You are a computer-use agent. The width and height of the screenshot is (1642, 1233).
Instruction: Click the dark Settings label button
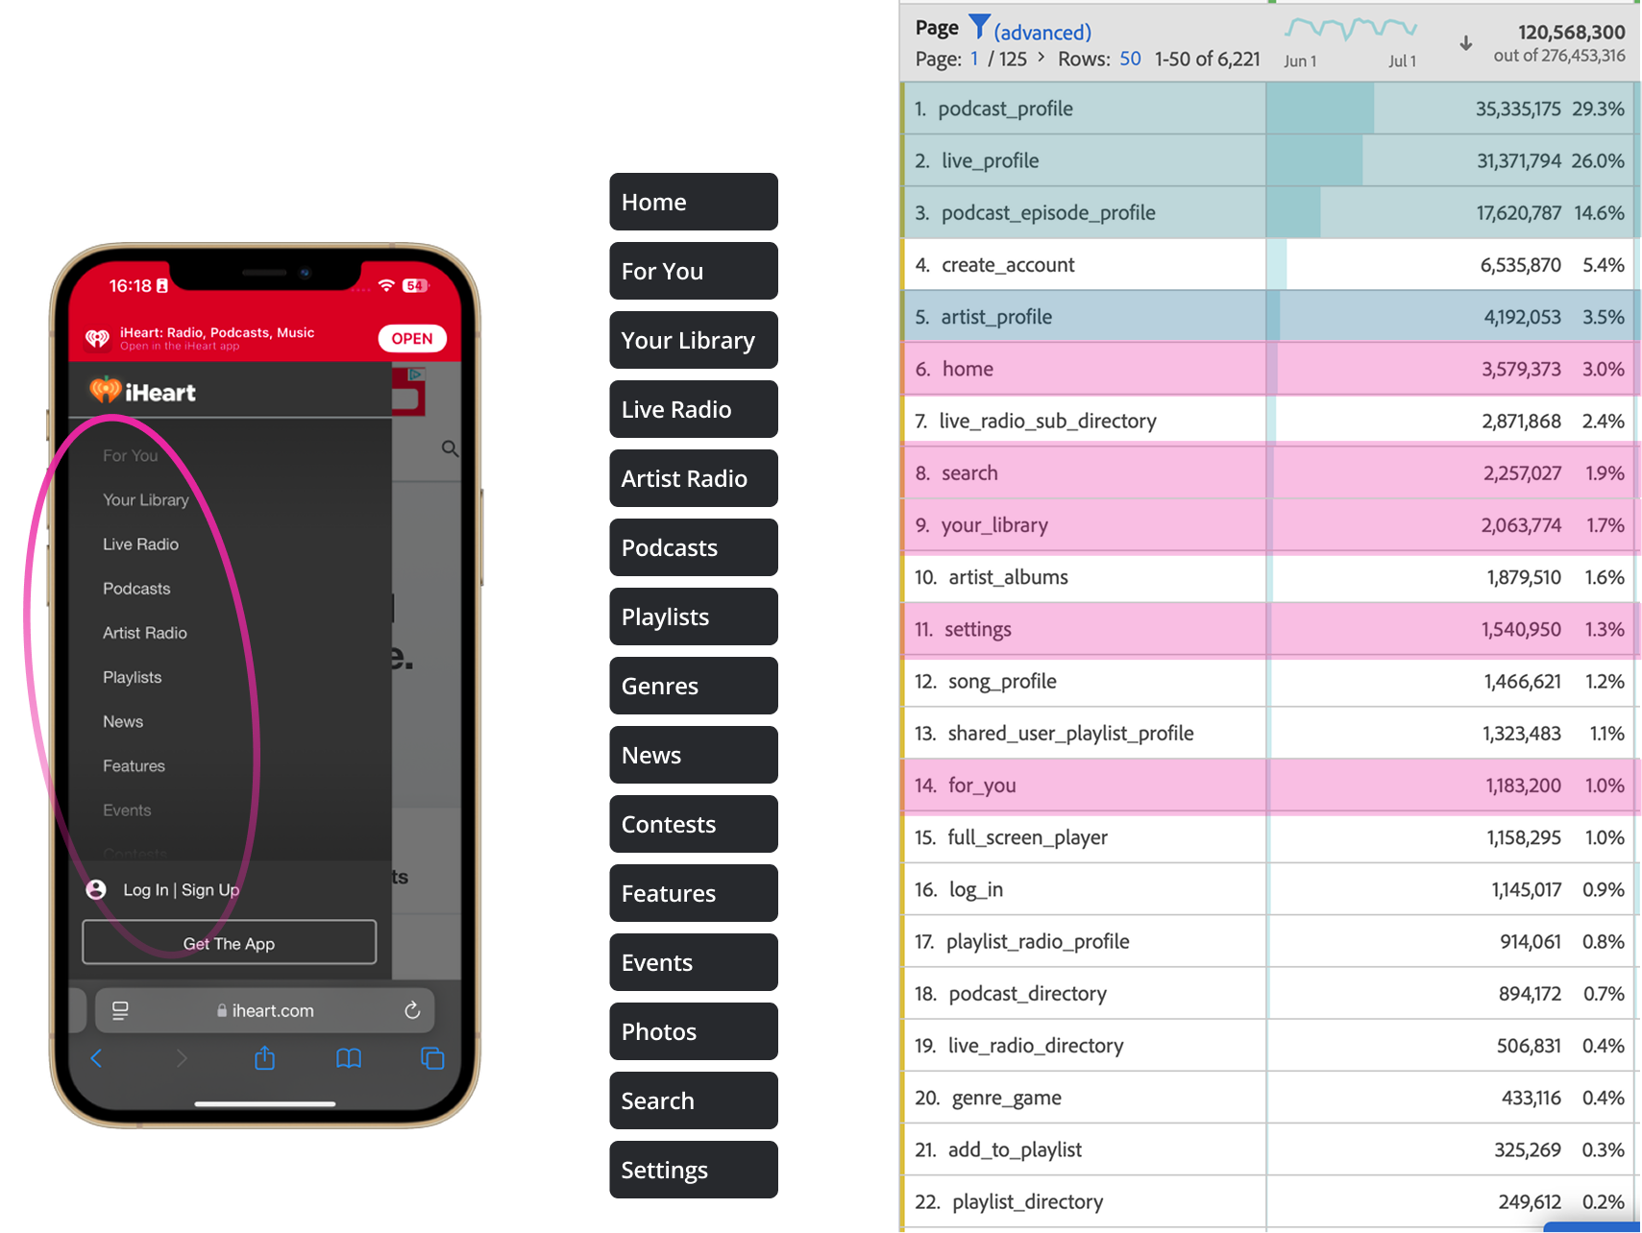coord(694,1170)
